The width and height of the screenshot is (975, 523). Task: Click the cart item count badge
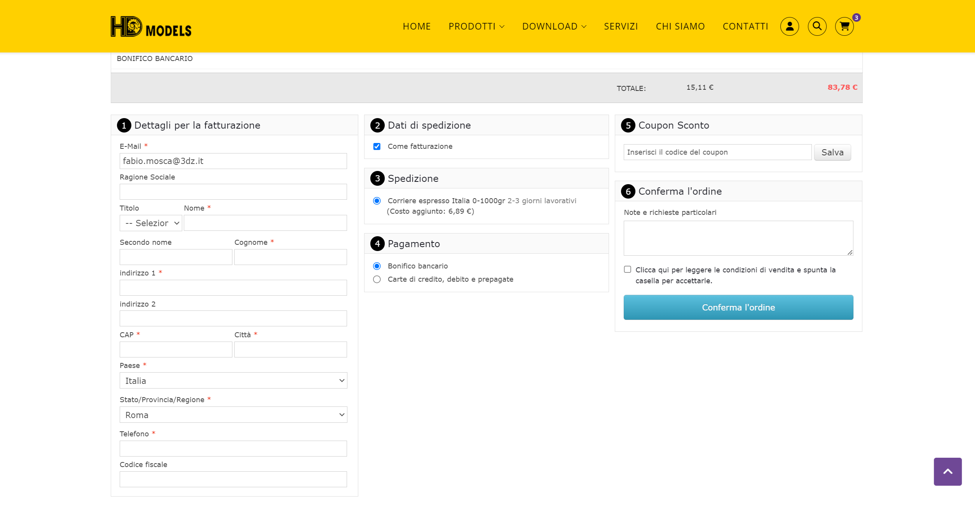point(856,17)
